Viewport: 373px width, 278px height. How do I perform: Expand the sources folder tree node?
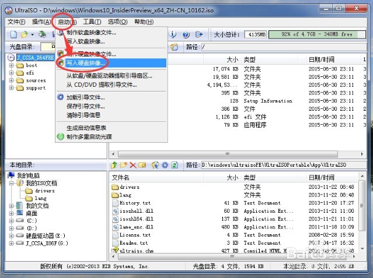(x=11, y=80)
